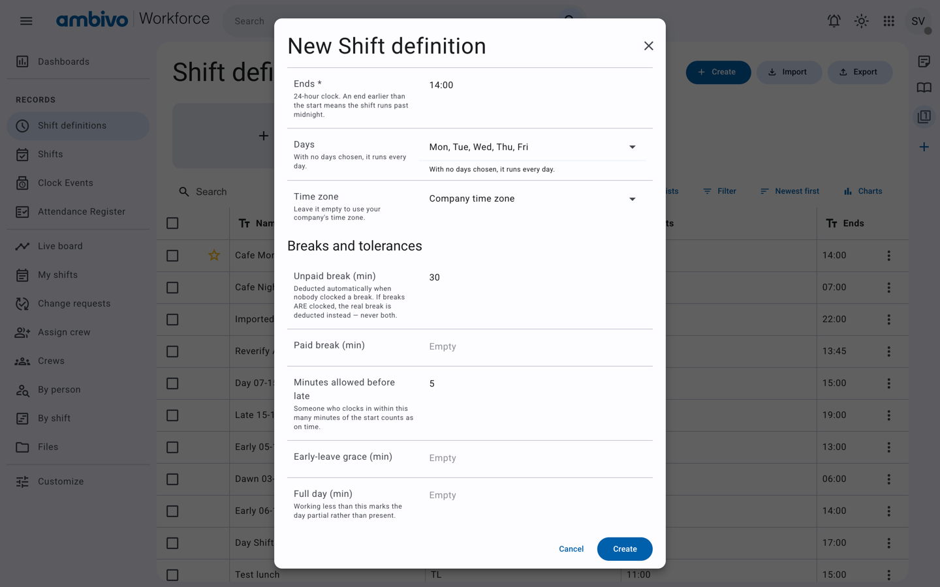Expand the Days dropdown

[x=532, y=147]
